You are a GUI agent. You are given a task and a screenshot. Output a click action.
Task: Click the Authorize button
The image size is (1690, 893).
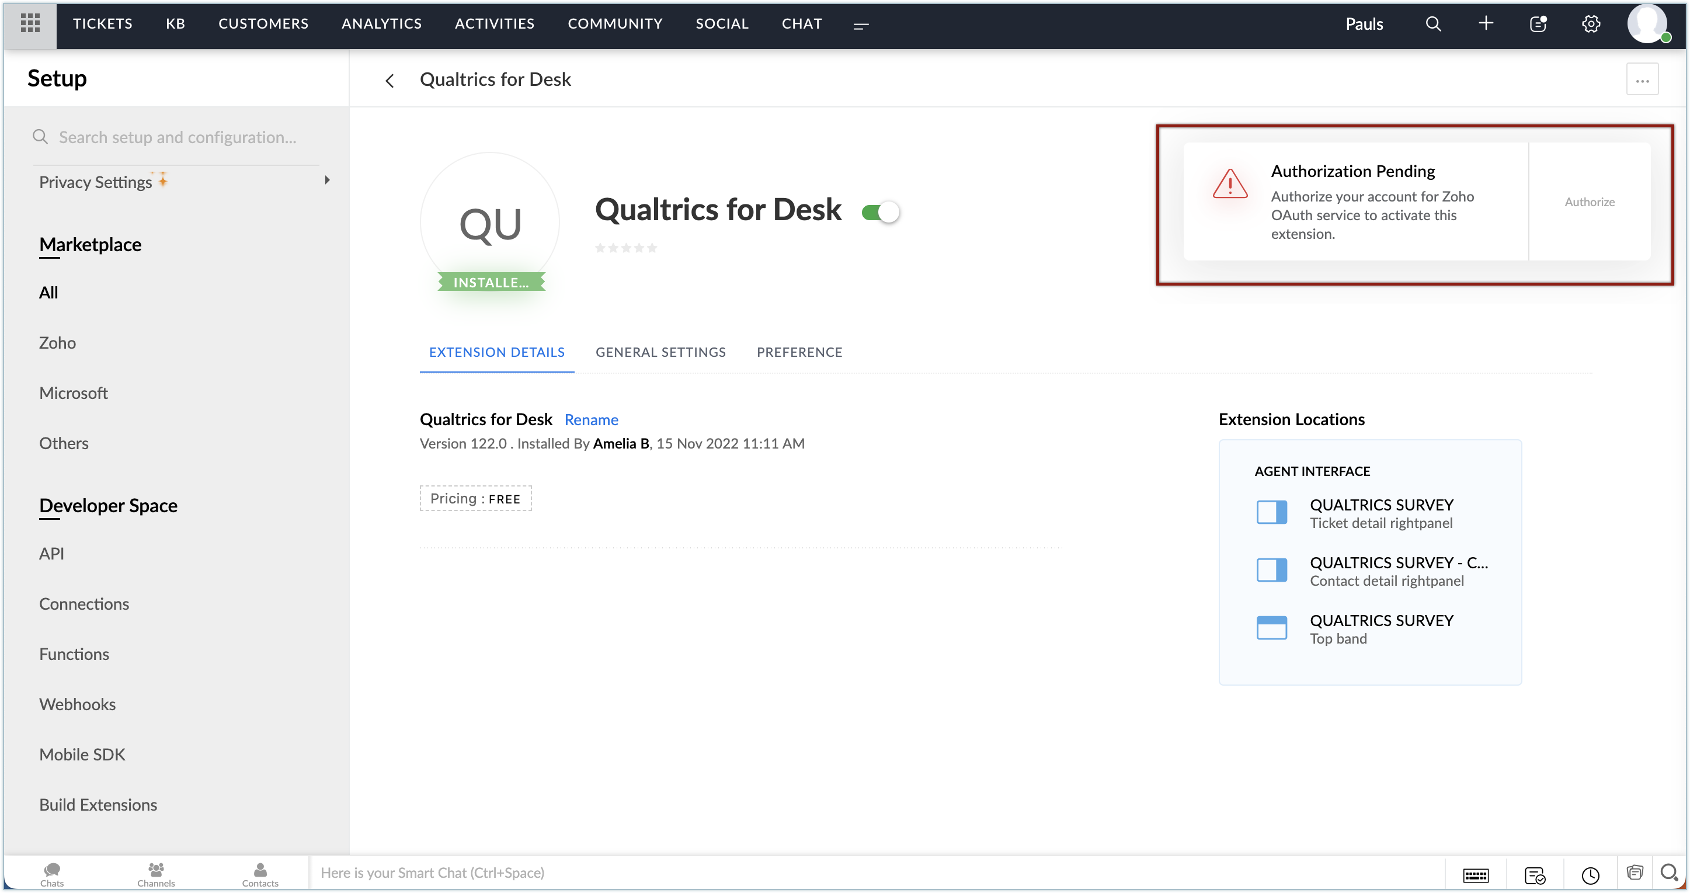pos(1589,202)
